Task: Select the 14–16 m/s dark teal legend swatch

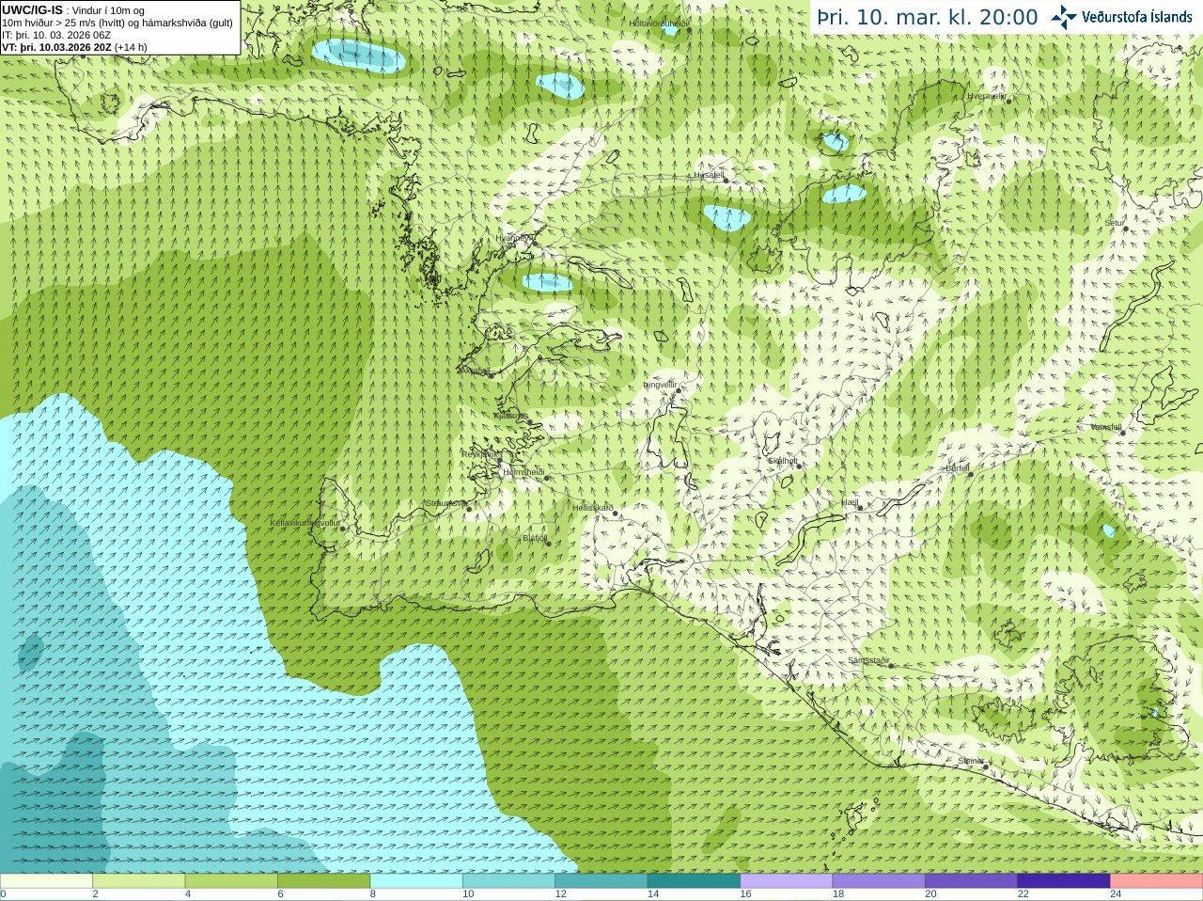Action: (x=694, y=881)
